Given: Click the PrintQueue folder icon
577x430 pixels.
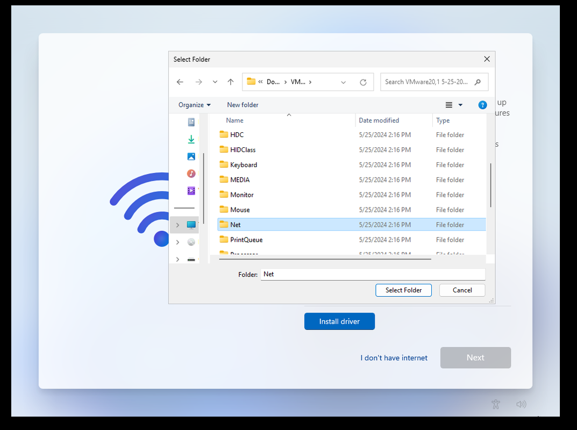Looking at the screenshot, I should (224, 239).
